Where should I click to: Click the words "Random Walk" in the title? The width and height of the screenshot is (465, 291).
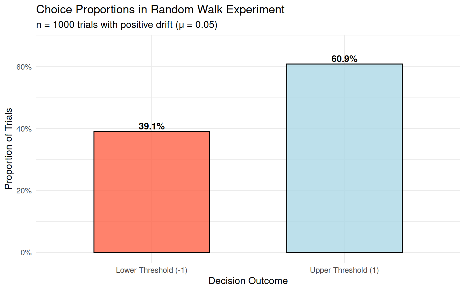pyautogui.click(x=187, y=10)
